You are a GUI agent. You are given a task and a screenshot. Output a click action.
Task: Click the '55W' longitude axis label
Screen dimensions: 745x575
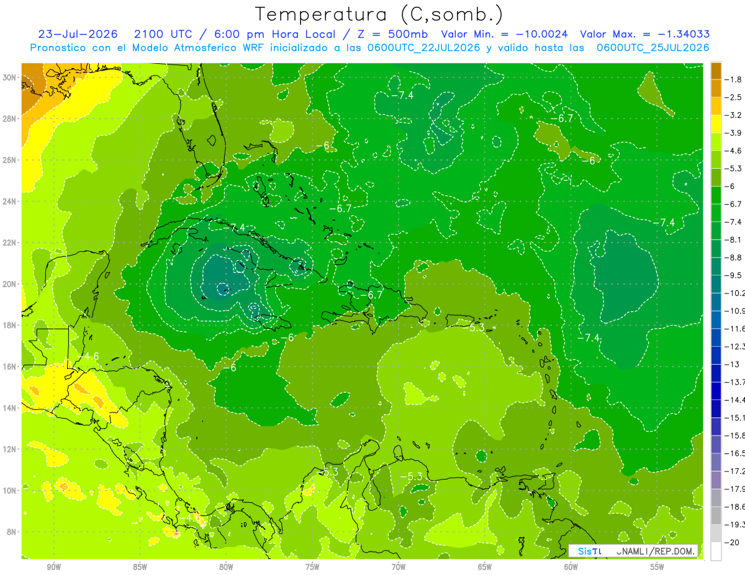click(x=657, y=567)
